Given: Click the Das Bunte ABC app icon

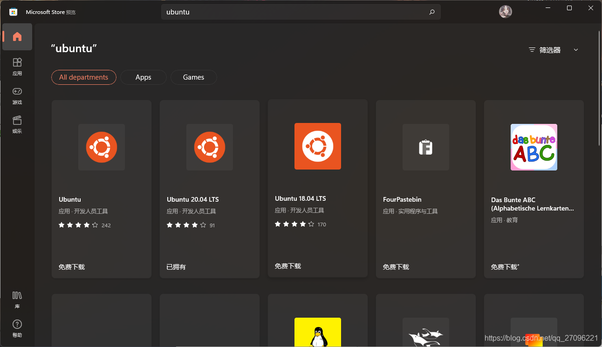Looking at the screenshot, I should point(534,147).
